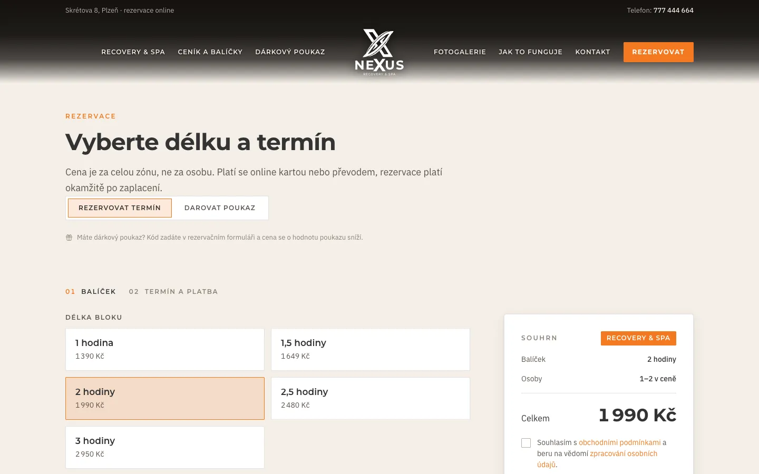This screenshot has height=474, width=759.
Task: Open zpracování osobních údajů link
Action: click(597, 459)
